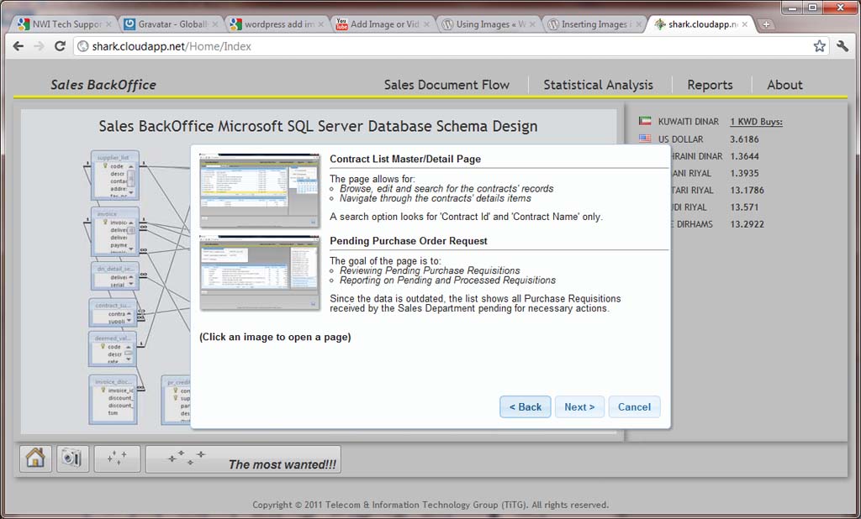Cancel the wizard dialog
Viewport: 861px width, 519px height.
[634, 406]
